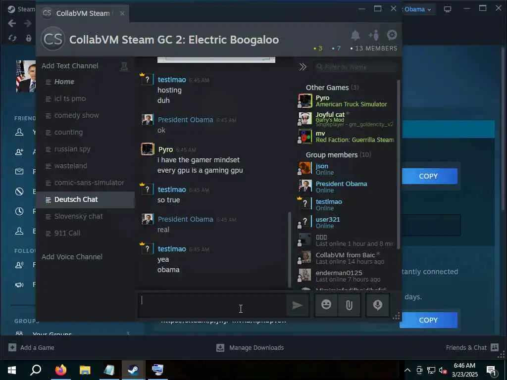Click user321 in member list
This screenshot has width=507, height=380.
[346, 222]
